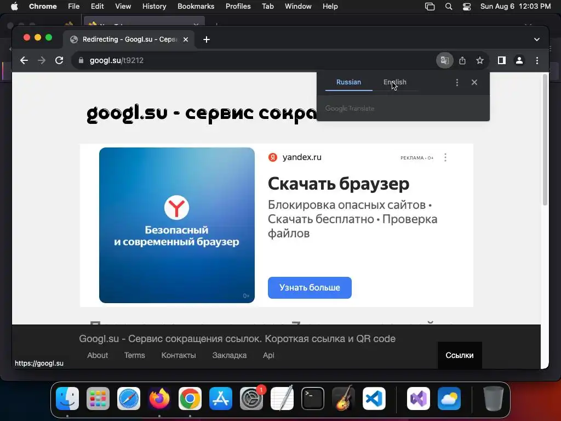Open Chrome's three-dot main menu
This screenshot has height=421, width=561.
coord(537,60)
